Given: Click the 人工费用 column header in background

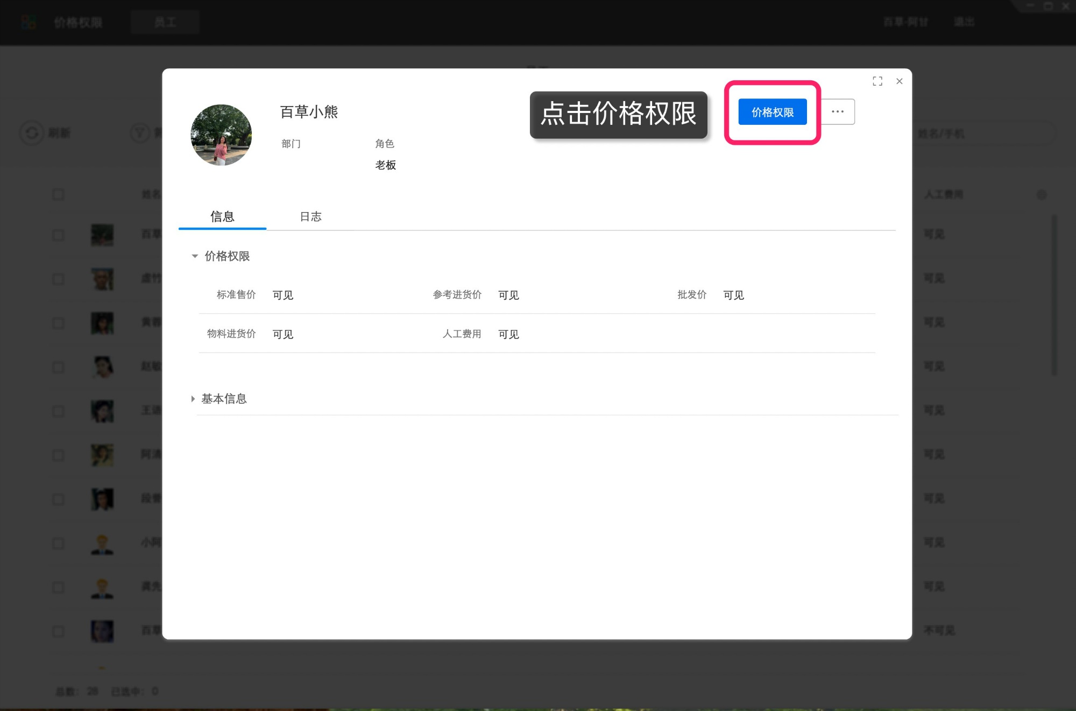Looking at the screenshot, I should tap(944, 194).
